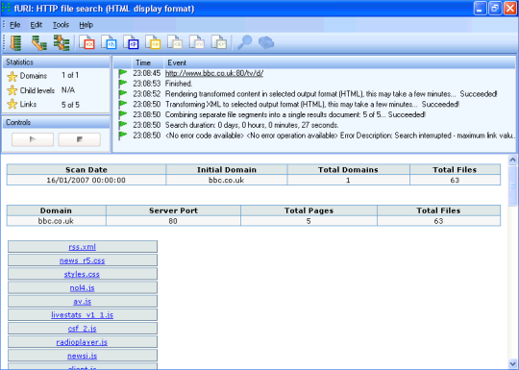Image resolution: width=519 pixels, height=370 pixels.
Task: Click the results scrollbar down arrow
Action: tap(512, 363)
